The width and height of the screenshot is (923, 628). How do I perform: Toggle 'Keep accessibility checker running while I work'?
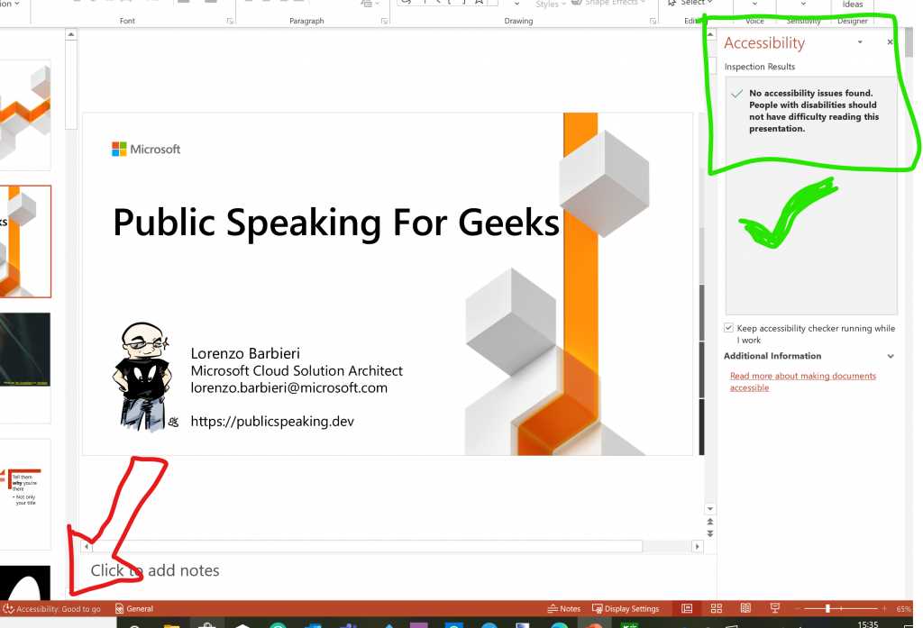point(728,327)
